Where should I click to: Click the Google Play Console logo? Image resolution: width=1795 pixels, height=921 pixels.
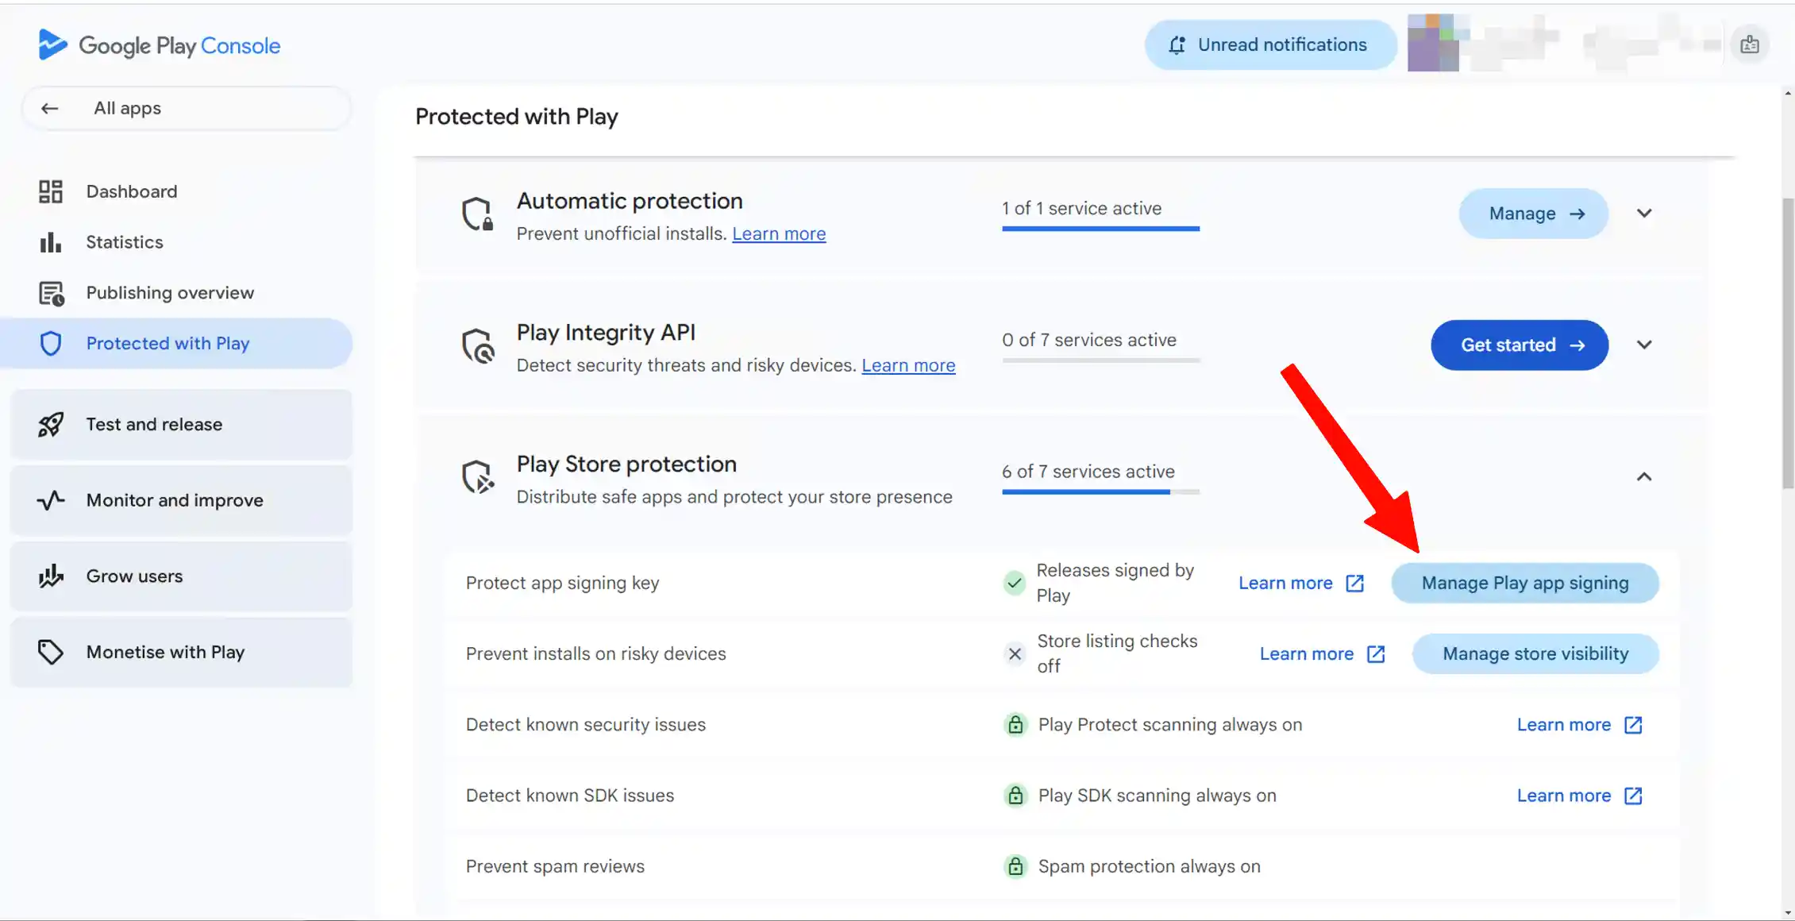(159, 45)
